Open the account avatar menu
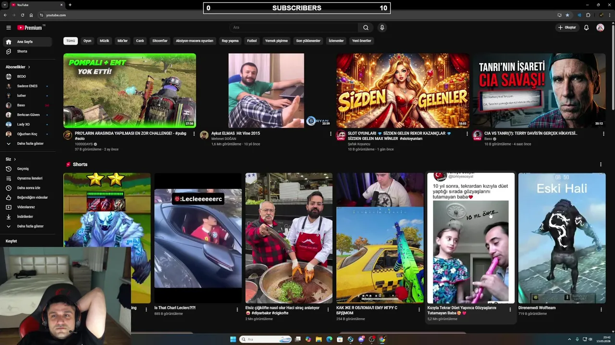 tap(600, 28)
